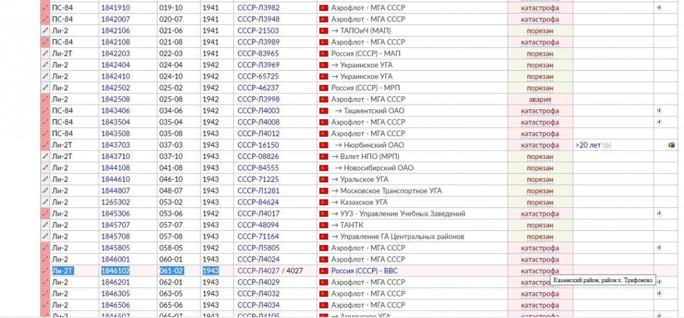Viewport: 684px width, 318px height.
Task: Click the clock icon in the СССР-Л4008 row
Action: click(x=659, y=122)
